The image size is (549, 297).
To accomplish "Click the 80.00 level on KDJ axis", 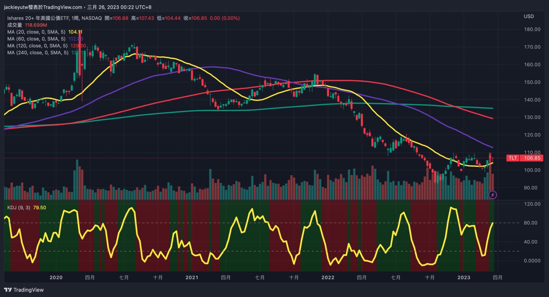I will 532,223.
